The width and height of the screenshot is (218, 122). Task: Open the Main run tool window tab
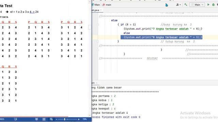pyautogui.click(x=93, y=83)
